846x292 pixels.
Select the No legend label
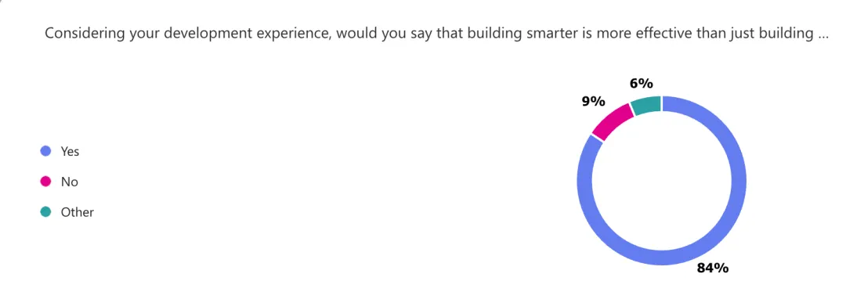70,182
